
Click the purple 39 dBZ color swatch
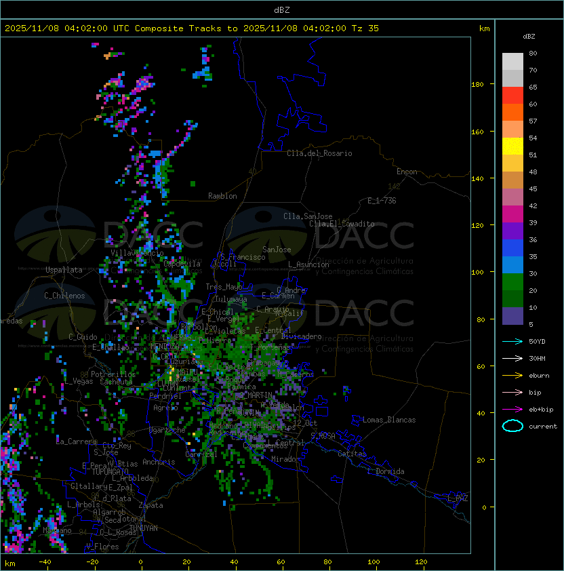[512, 231]
